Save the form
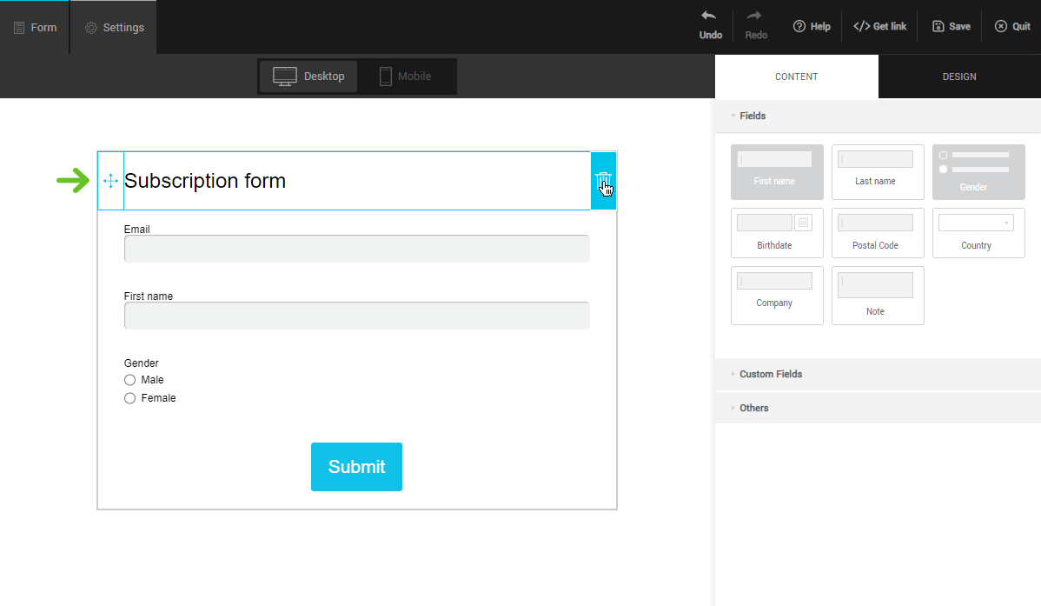Image resolution: width=1041 pixels, height=606 pixels. click(x=951, y=27)
